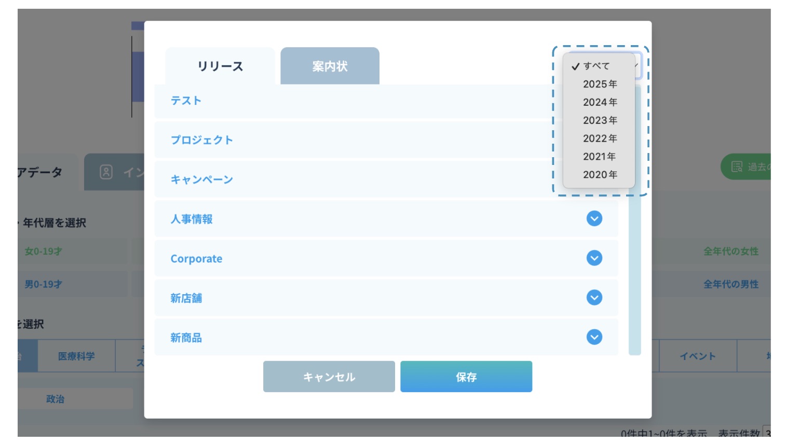Choose 2025年 from the year list
Image resolution: width=786 pixels, height=443 pixels.
[x=600, y=84]
